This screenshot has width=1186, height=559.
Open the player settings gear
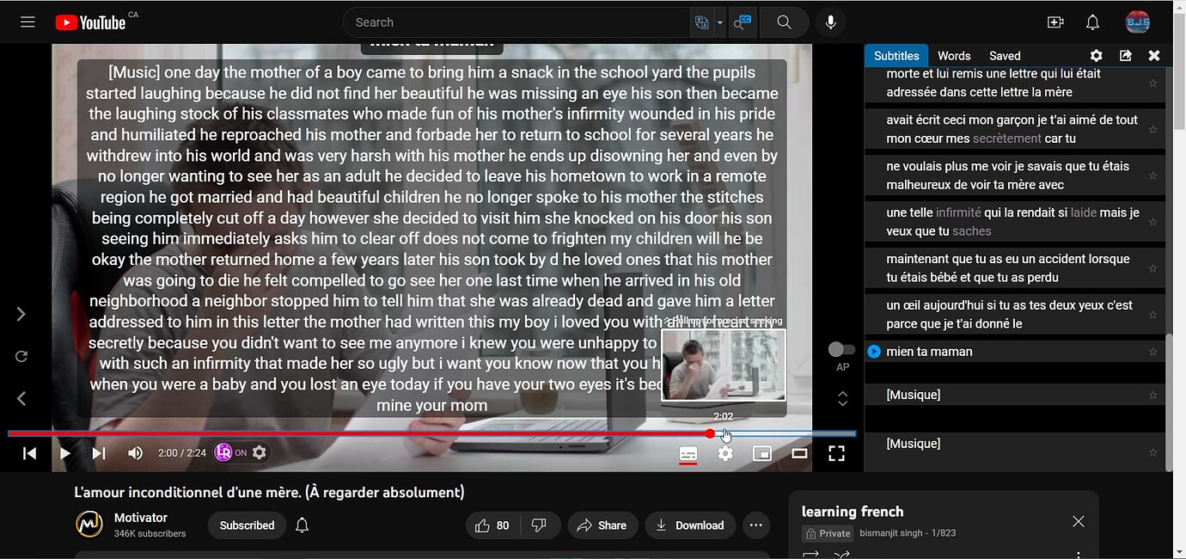pos(724,453)
